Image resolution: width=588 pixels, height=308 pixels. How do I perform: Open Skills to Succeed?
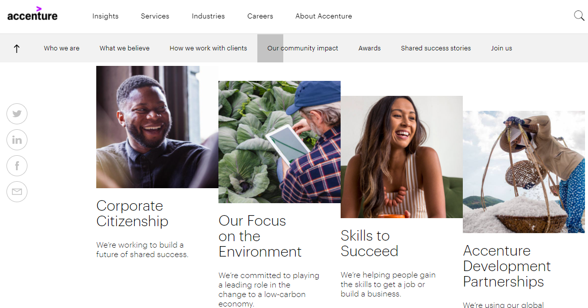(369, 243)
